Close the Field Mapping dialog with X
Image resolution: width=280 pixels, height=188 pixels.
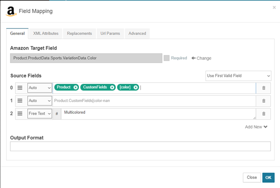pyautogui.click(x=274, y=7)
